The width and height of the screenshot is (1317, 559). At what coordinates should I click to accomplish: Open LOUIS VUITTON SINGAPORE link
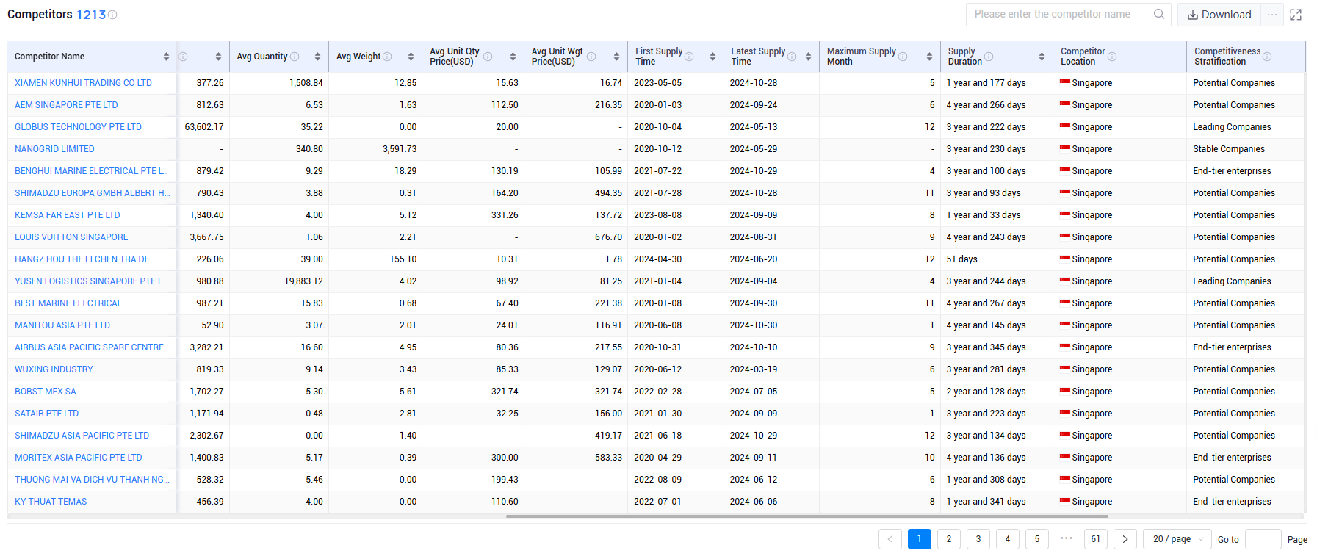coord(71,237)
